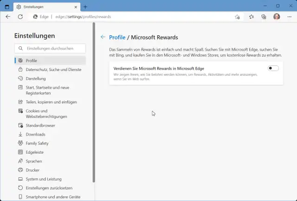Screen dimensions: 297x201
Task: Select Standardbrowser in sidebar
Action: pyautogui.click(x=50, y=125)
